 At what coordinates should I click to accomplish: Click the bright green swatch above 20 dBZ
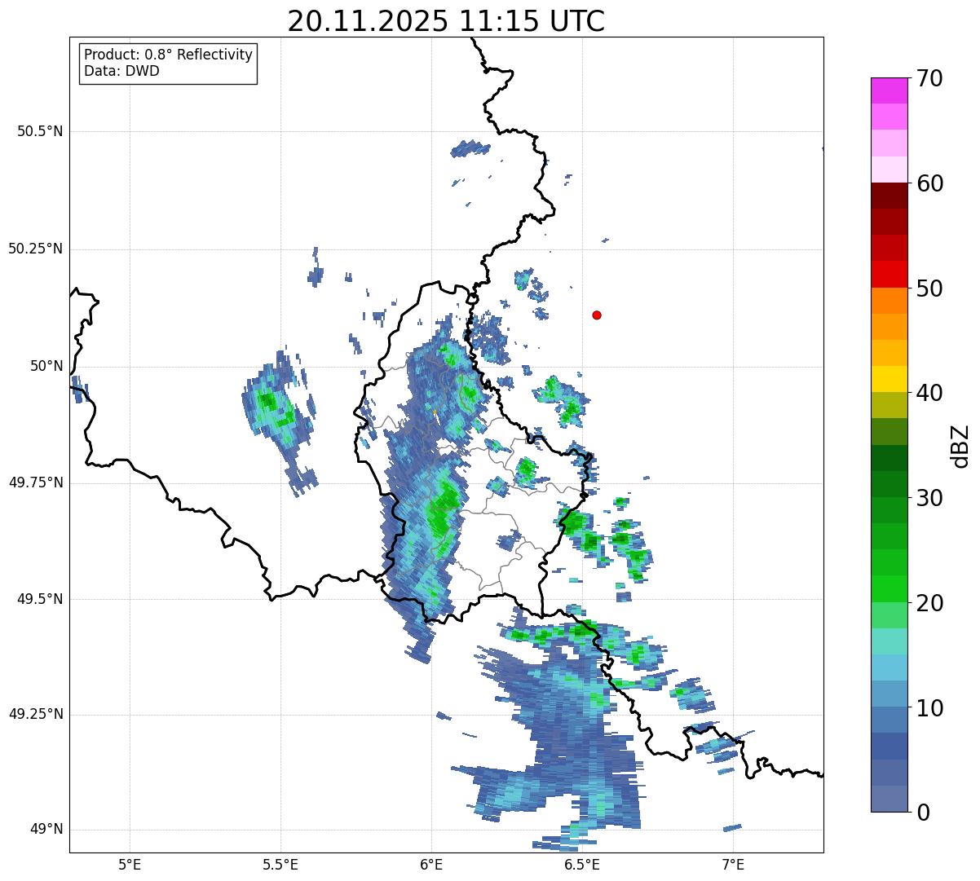(x=889, y=589)
